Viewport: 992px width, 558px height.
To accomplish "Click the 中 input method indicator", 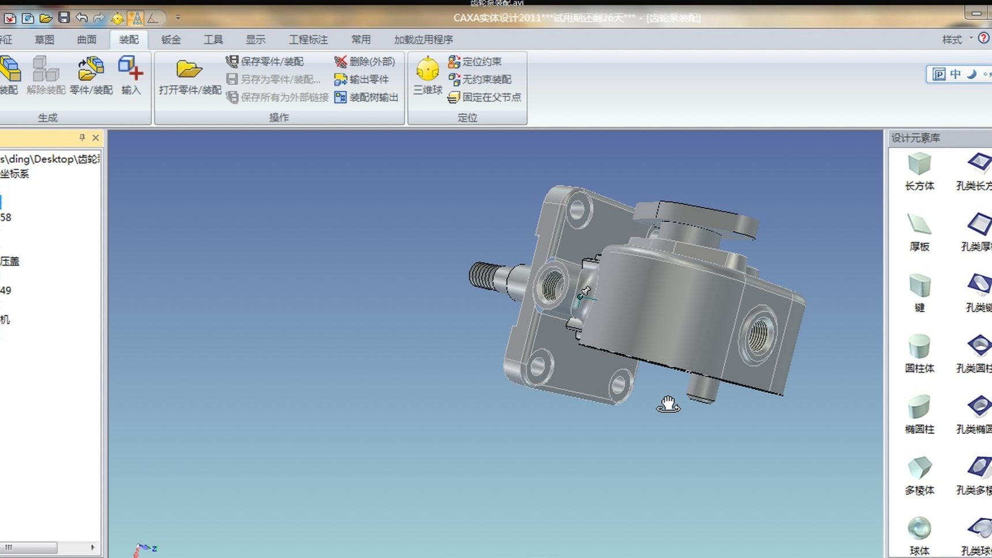I will pos(956,74).
